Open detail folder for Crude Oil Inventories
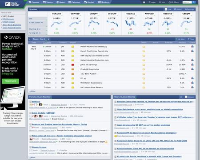The image size is (200, 160). 144,69
